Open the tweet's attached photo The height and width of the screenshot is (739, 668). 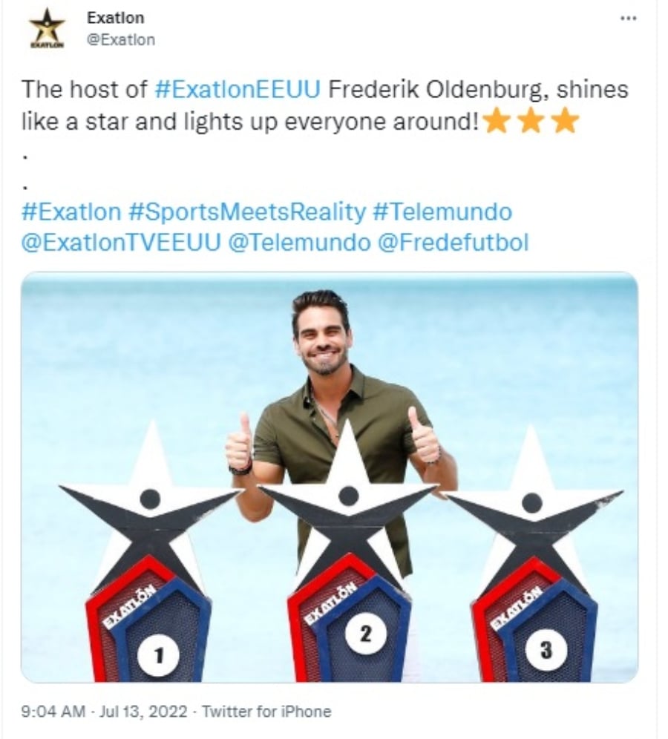coord(330,477)
